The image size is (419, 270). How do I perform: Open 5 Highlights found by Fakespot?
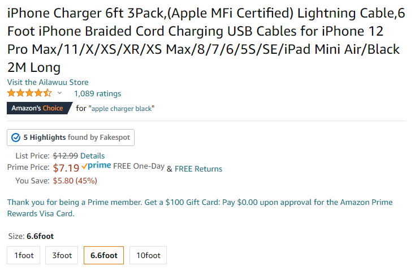(71, 138)
